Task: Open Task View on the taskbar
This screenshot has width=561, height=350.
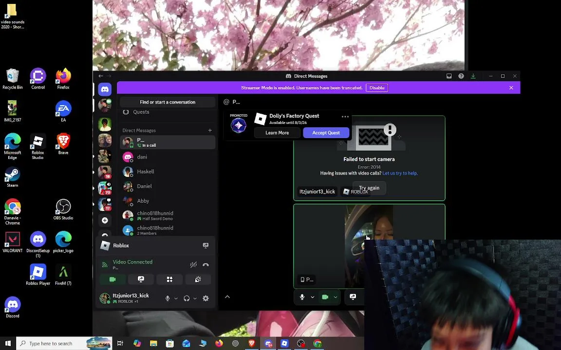Action: click(x=120, y=343)
